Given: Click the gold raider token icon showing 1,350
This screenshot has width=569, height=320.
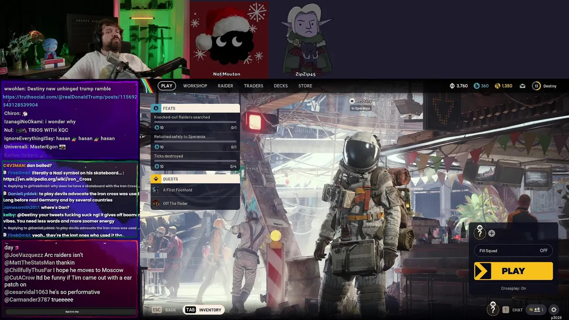Looking at the screenshot, I should tap(497, 86).
